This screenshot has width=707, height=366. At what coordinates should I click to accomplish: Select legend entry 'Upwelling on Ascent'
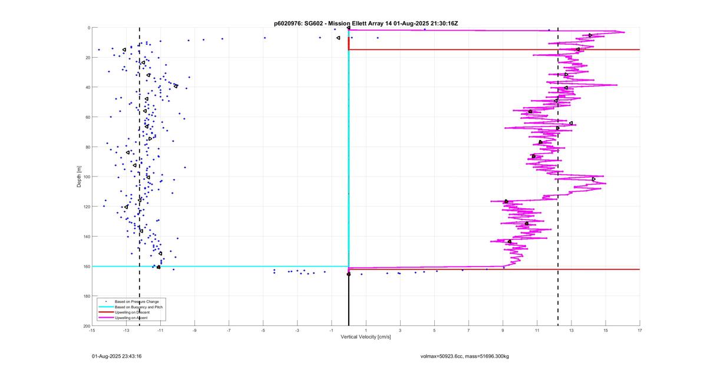131,318
